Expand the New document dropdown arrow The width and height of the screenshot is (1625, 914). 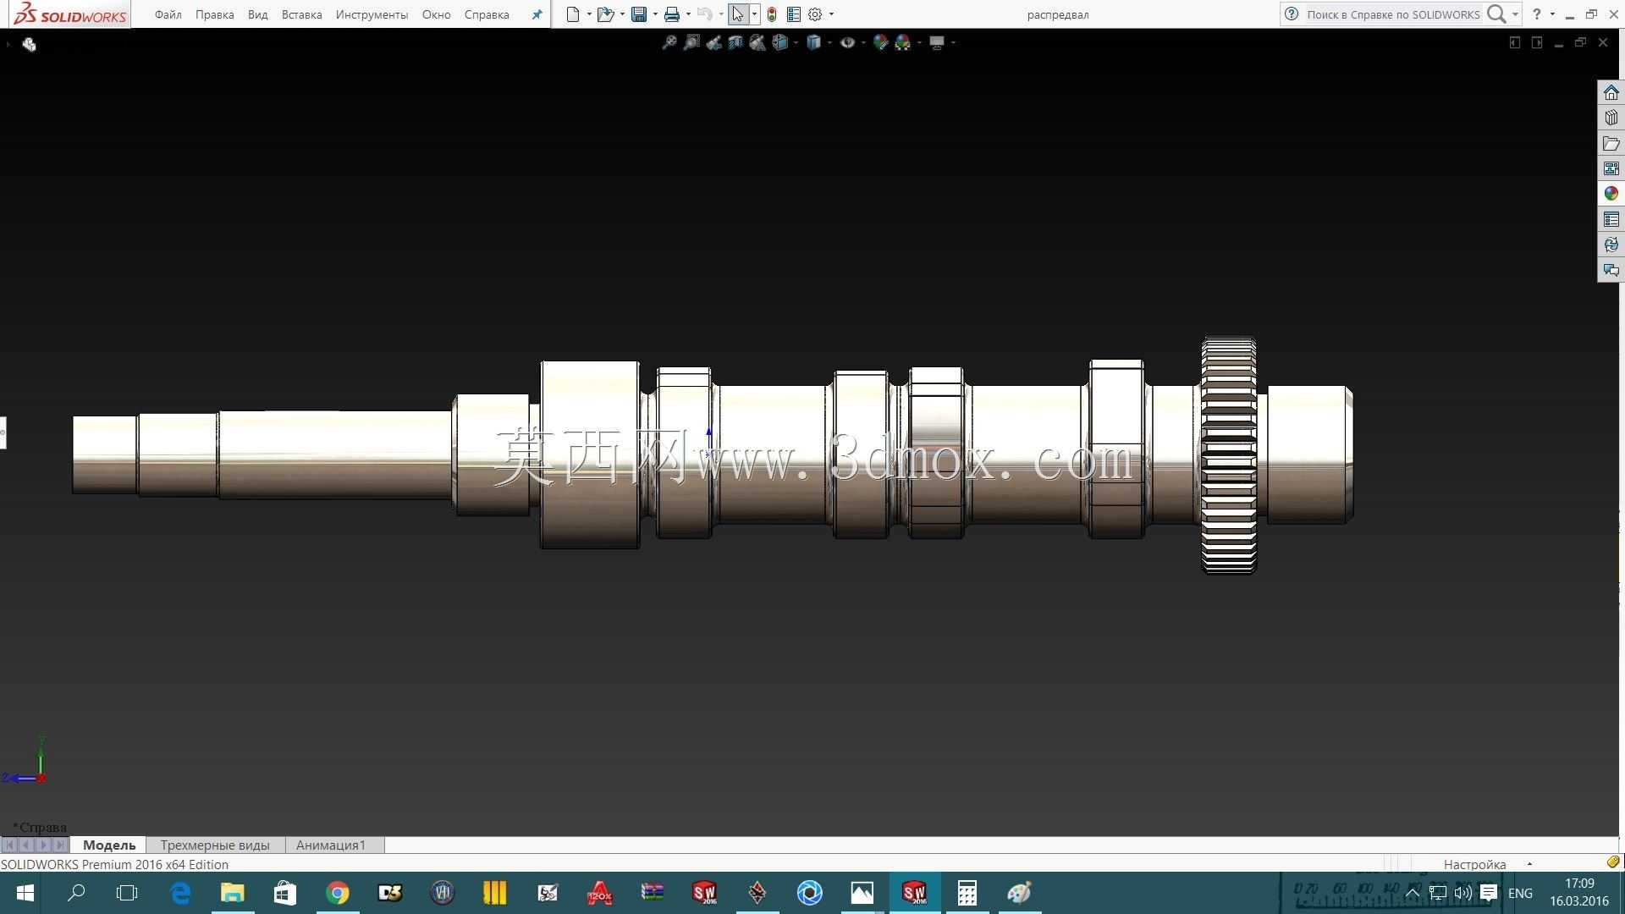[x=589, y=14]
